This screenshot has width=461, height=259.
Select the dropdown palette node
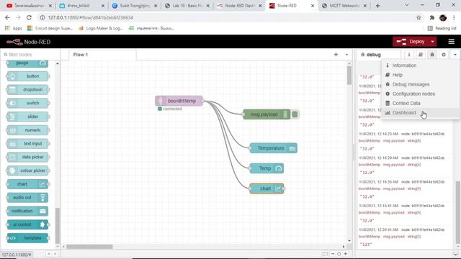[27, 89]
